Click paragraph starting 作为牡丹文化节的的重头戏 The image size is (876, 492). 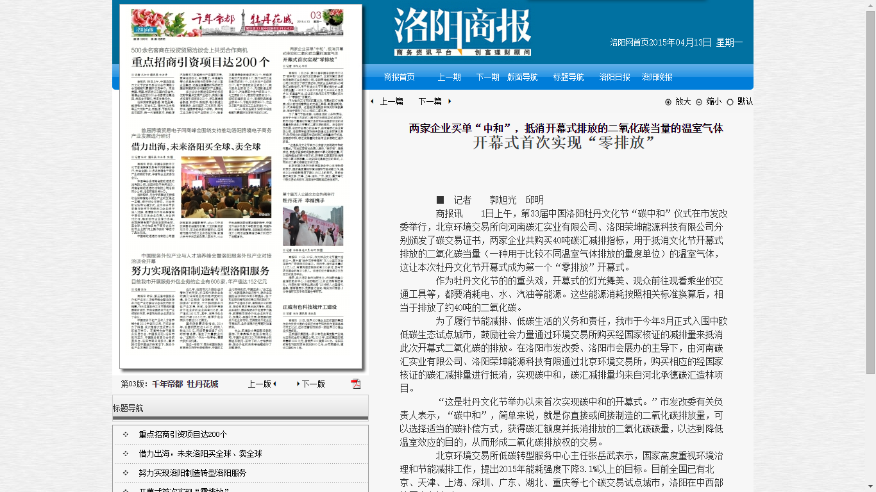(x=562, y=294)
